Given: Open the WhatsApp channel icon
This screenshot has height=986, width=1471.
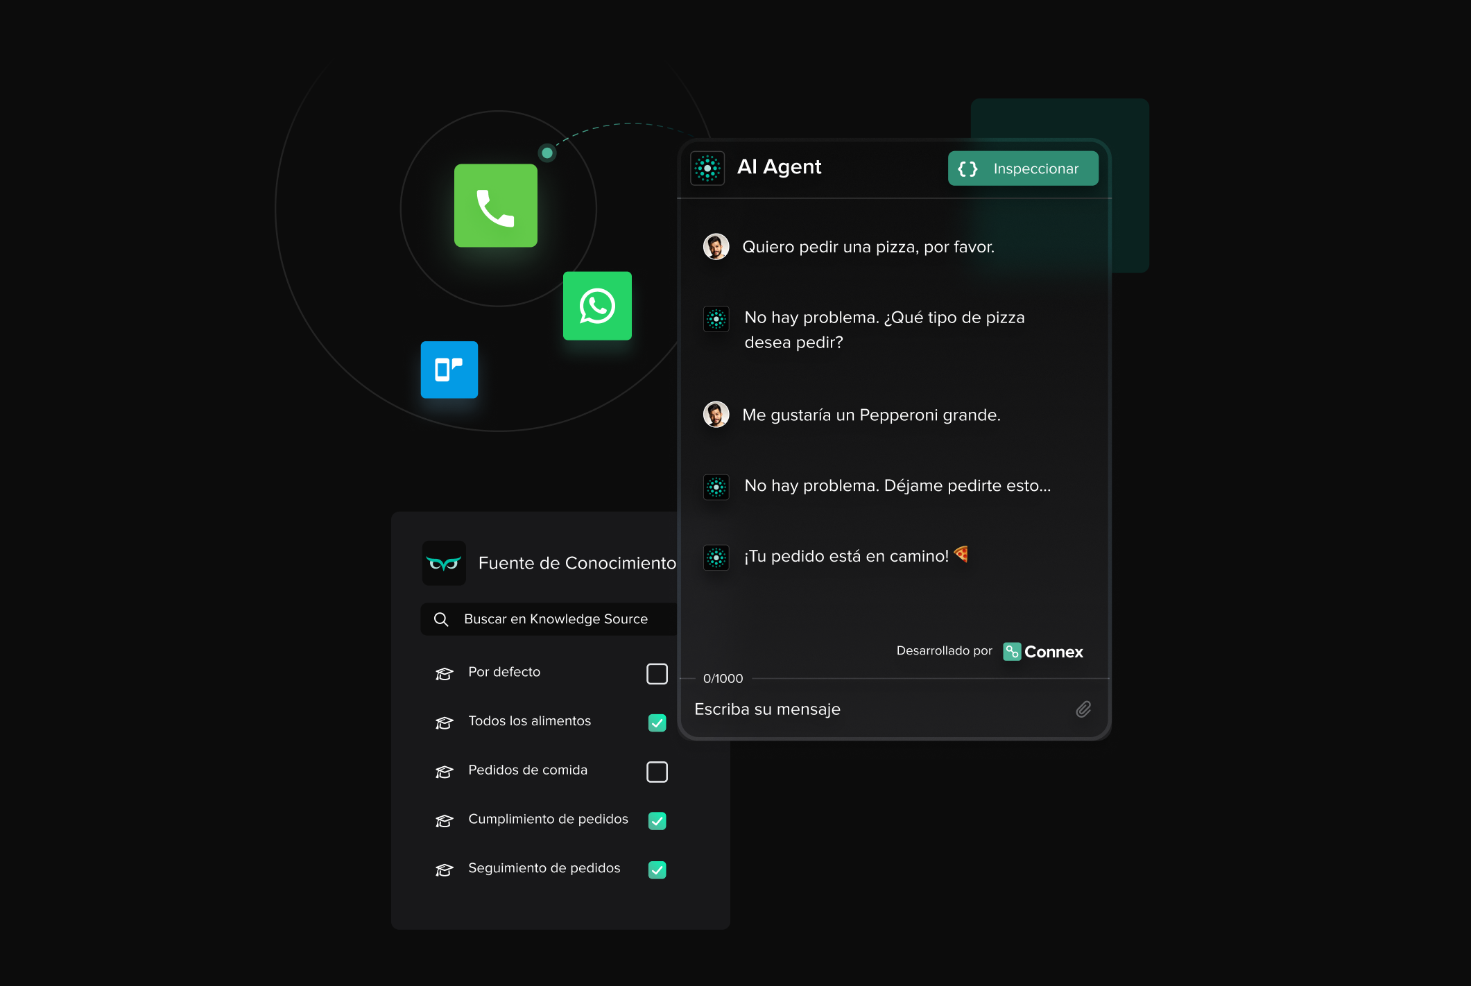Looking at the screenshot, I should pyautogui.click(x=597, y=306).
